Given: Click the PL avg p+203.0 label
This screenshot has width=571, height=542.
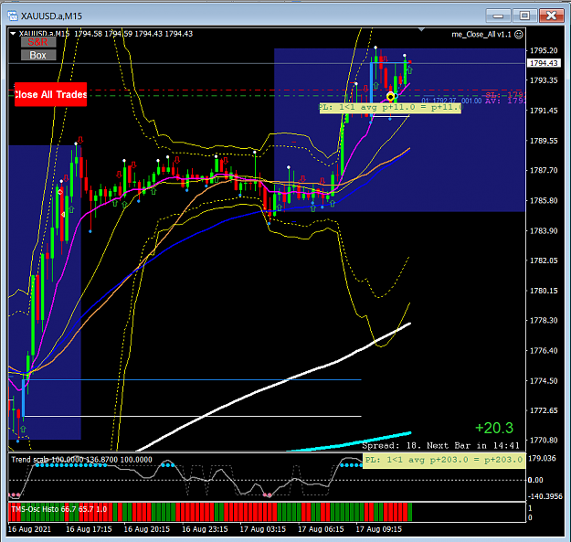Looking at the screenshot, I should click(443, 461).
